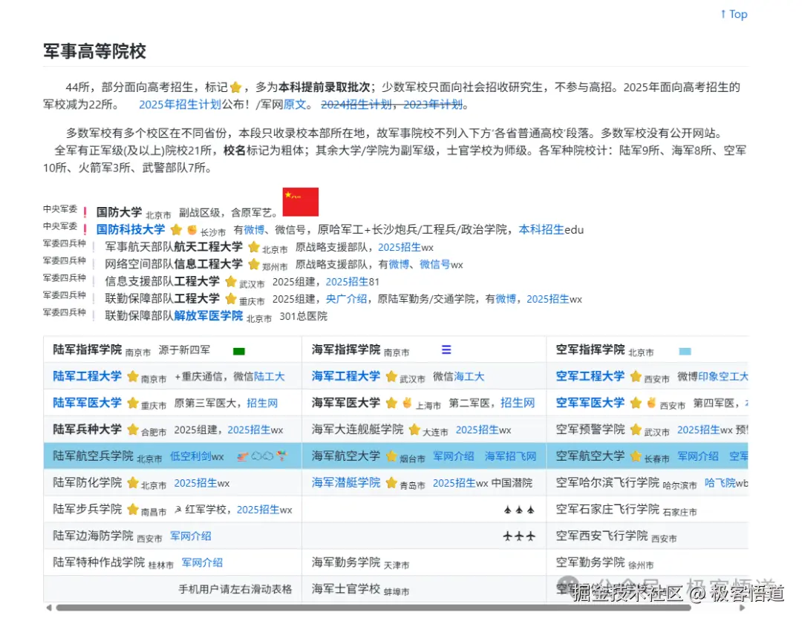Open 2025招生 link in 联勤保障部队工程大学 row
802x621 pixels.
coord(548,299)
